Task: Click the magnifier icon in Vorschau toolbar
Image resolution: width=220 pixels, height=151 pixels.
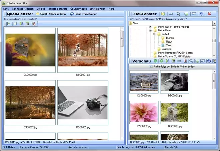Action: [x=191, y=61]
